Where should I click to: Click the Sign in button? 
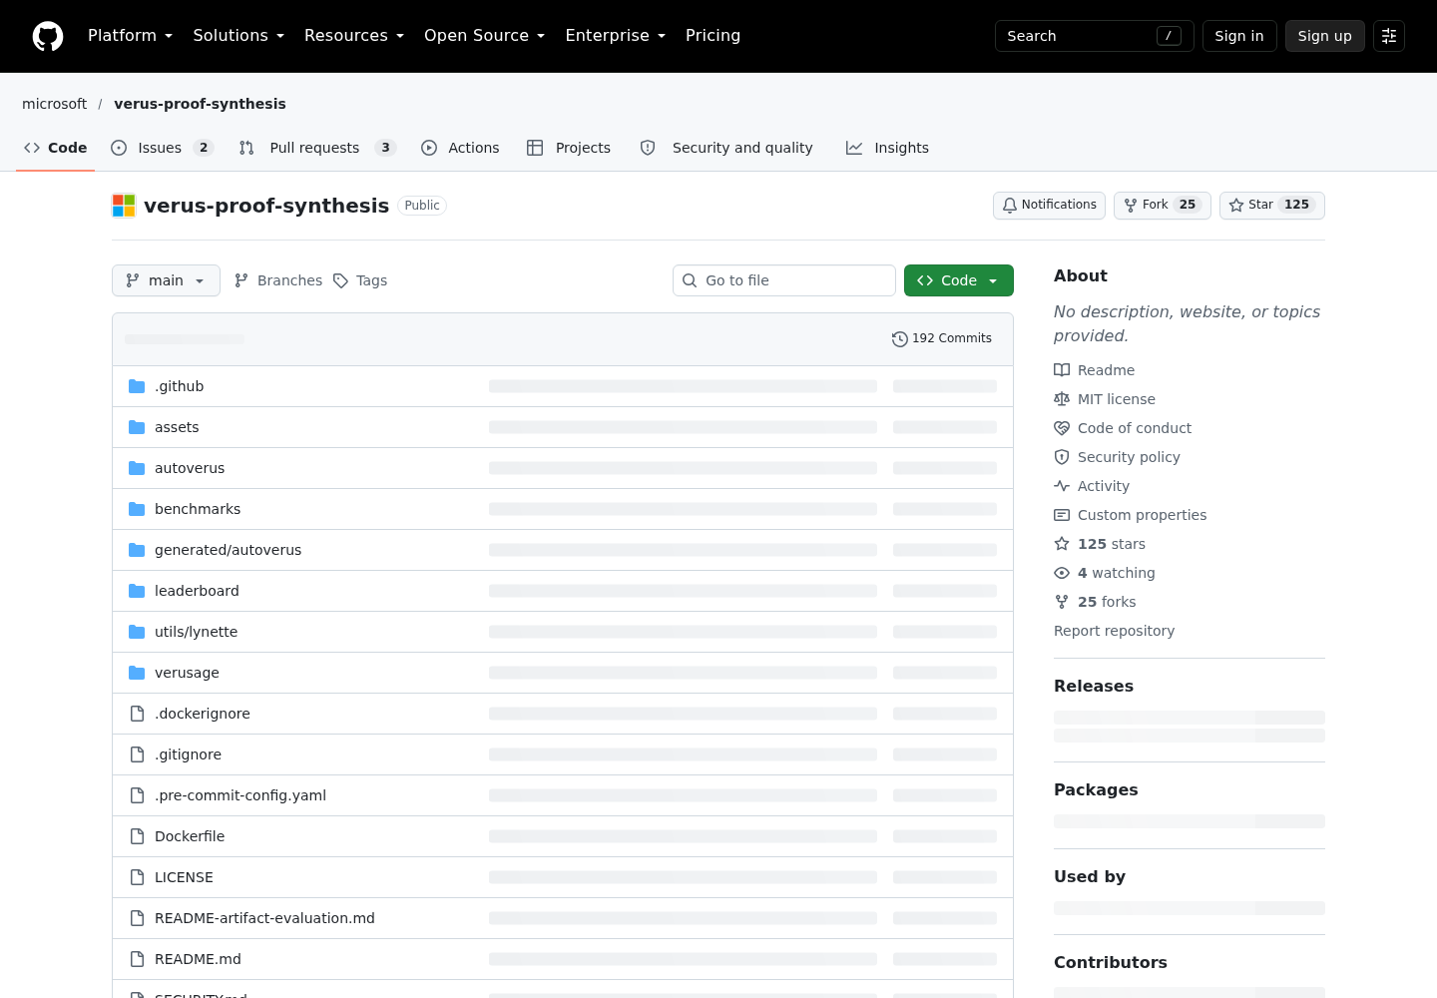click(1239, 36)
